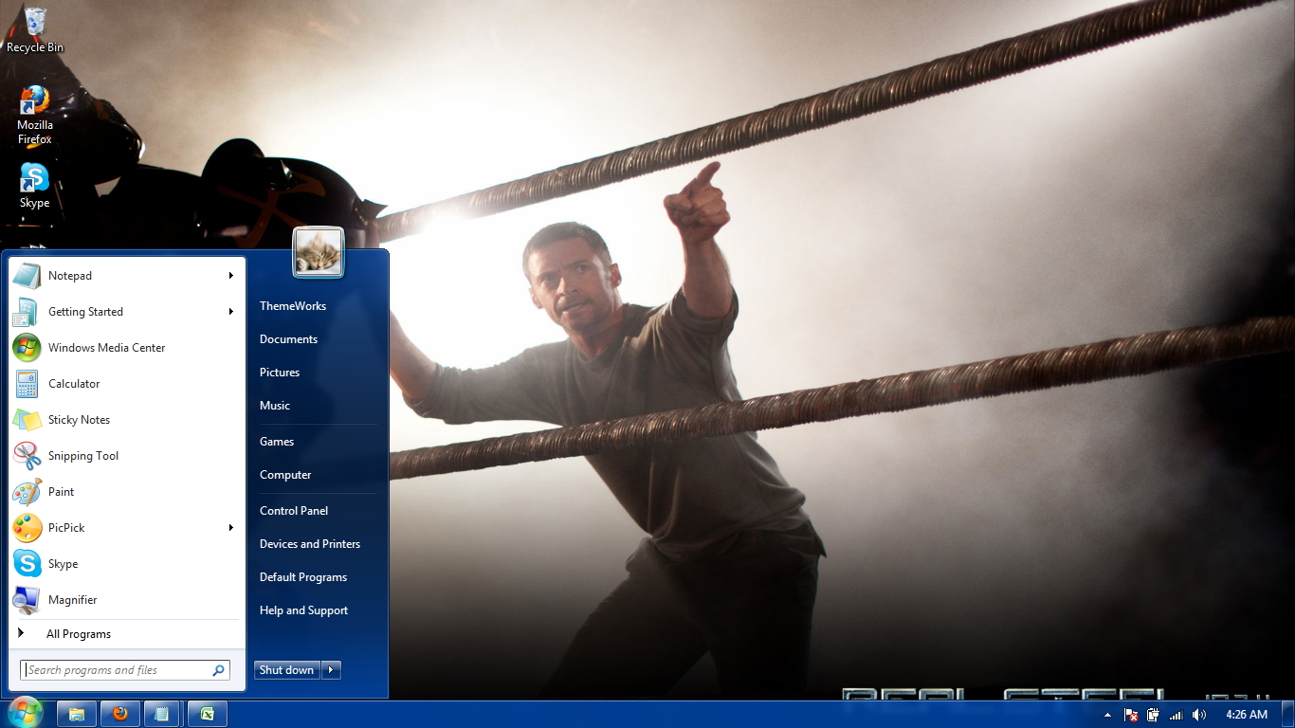Check the network signal icon in the tray
This screenshot has width=1295, height=728.
1176,716
